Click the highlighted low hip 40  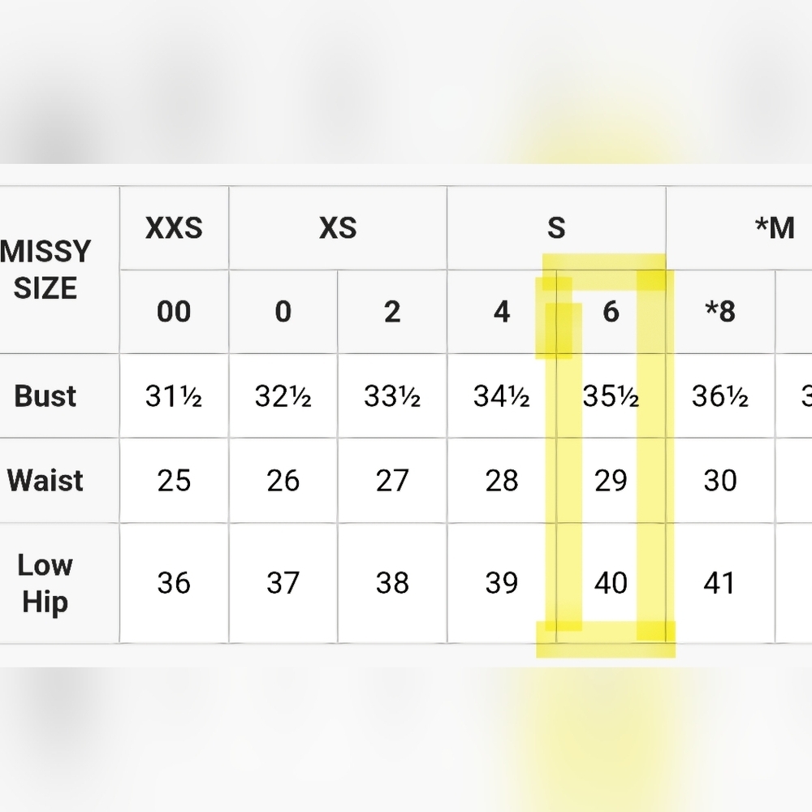coord(611,583)
